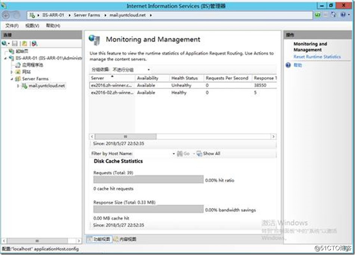Sort by the Server column header
355x255 pixels.
112,78
